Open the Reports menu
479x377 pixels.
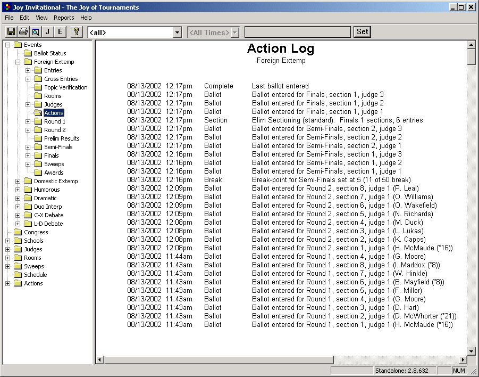point(64,18)
